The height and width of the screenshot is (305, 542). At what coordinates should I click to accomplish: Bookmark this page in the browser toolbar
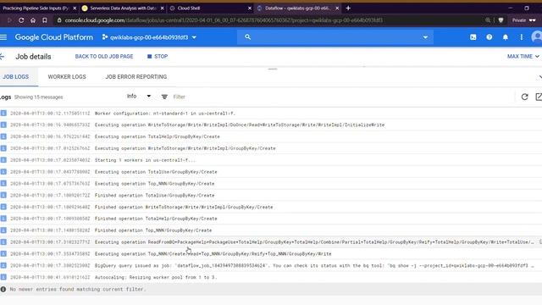coord(45,20)
